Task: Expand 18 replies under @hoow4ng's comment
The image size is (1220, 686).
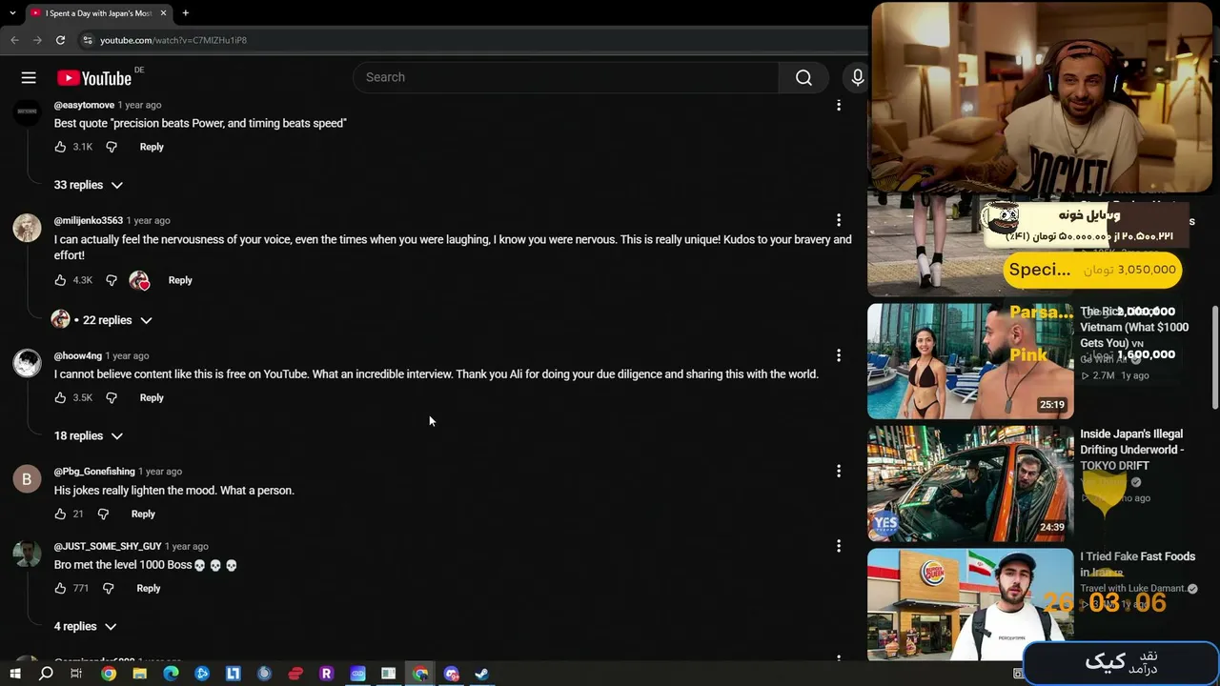Action: tap(89, 435)
